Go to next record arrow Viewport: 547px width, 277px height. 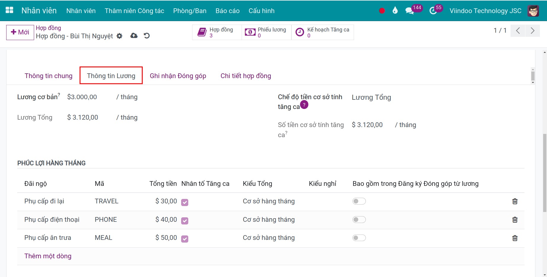(x=532, y=31)
